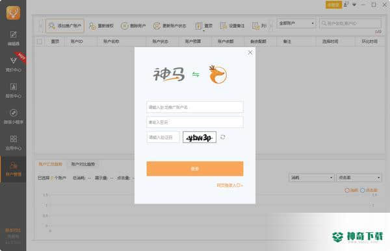The image size is (390, 251).
Task: Open the application center with the four-squares icon
Action: pos(13,143)
